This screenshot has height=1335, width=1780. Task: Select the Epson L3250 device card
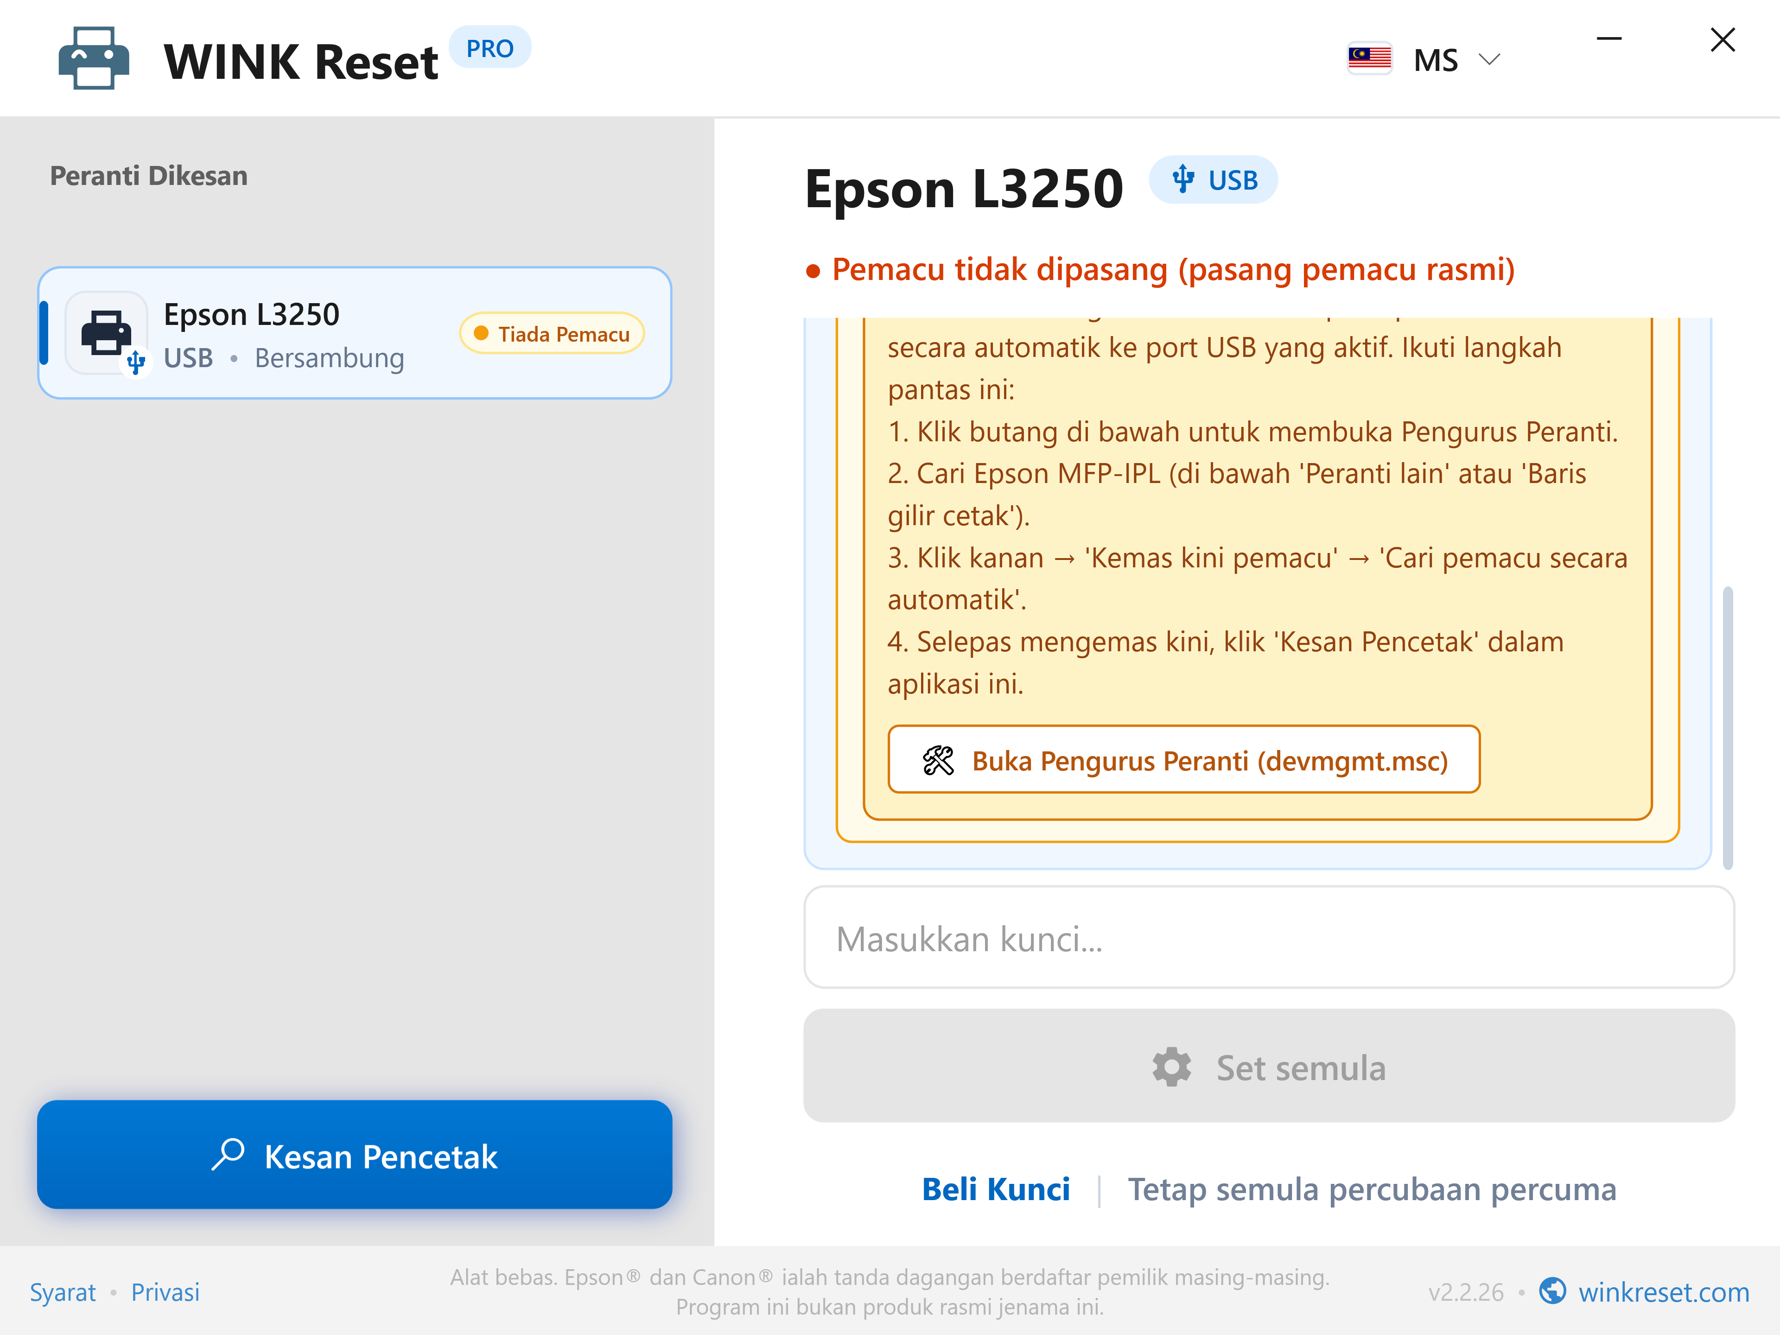click(x=355, y=333)
